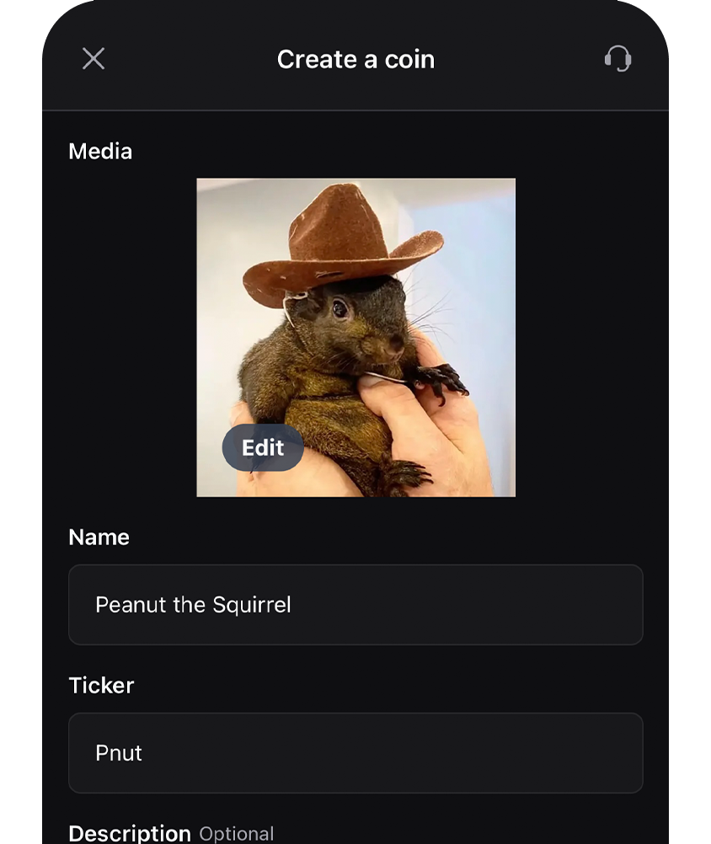This screenshot has width=711, height=844.
Task: Click the Name field label
Action: point(99,537)
